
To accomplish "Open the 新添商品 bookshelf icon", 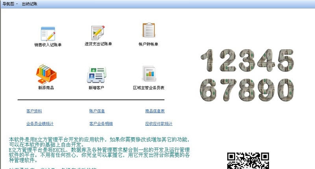I will pyautogui.click(x=46, y=74).
